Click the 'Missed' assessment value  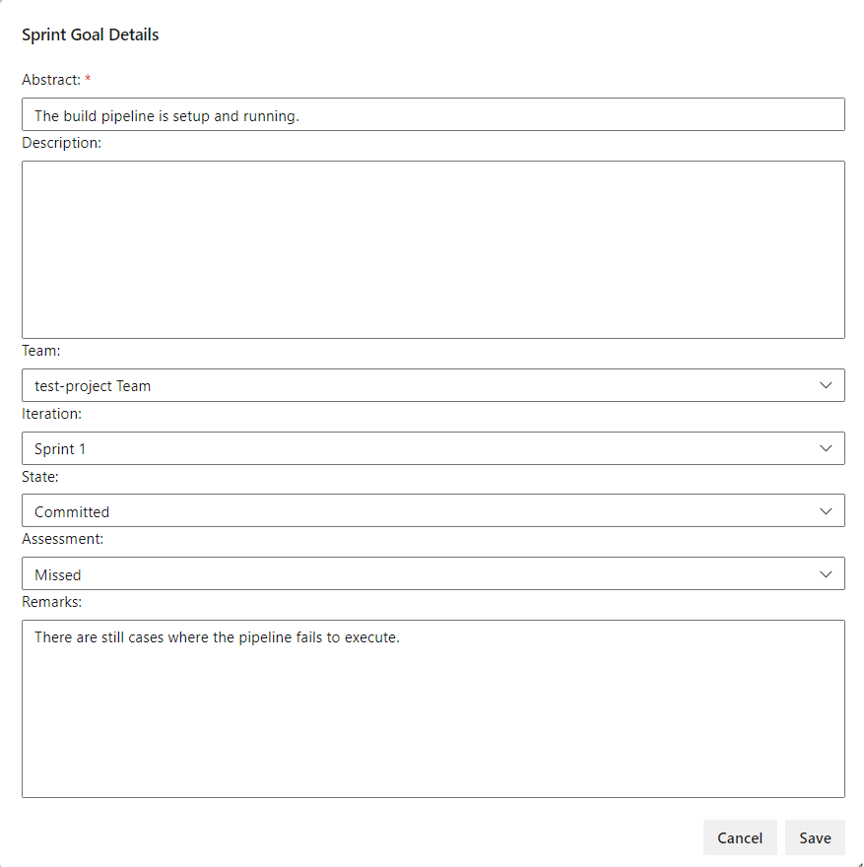(x=57, y=574)
